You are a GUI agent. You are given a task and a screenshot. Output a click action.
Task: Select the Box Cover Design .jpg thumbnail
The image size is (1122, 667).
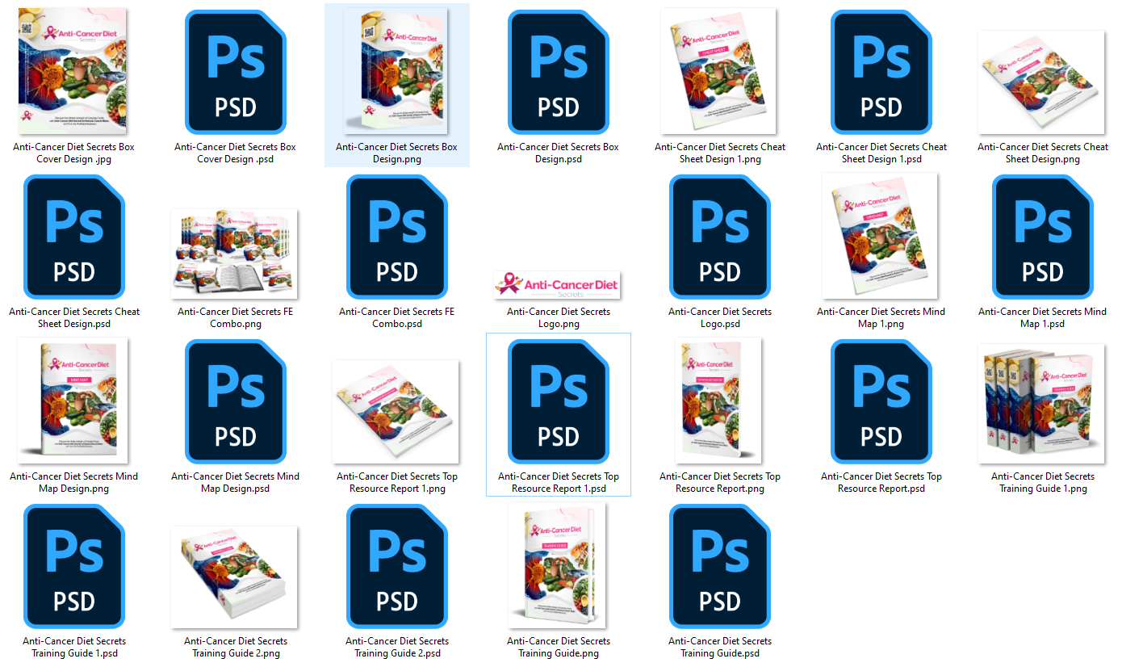pyautogui.click(x=73, y=71)
